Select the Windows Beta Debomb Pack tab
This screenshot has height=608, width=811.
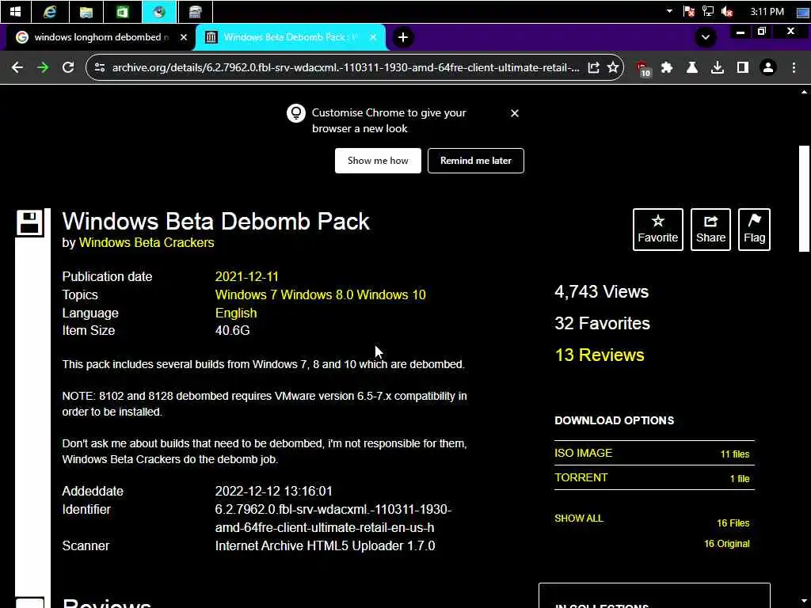click(x=290, y=37)
